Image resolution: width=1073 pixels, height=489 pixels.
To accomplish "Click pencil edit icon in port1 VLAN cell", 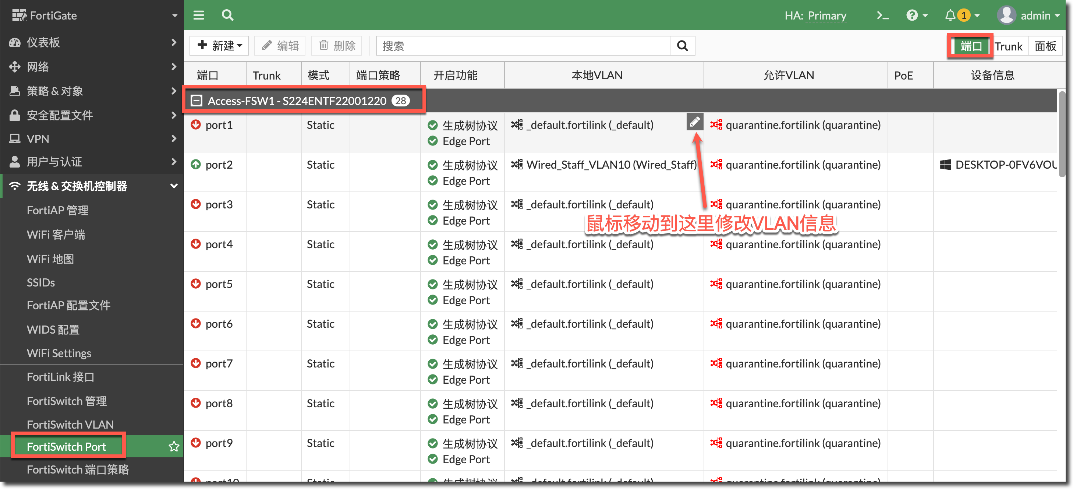I will [x=694, y=122].
